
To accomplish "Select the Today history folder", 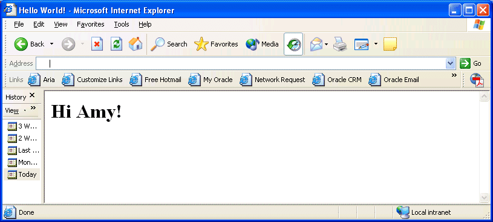I will (x=22, y=174).
